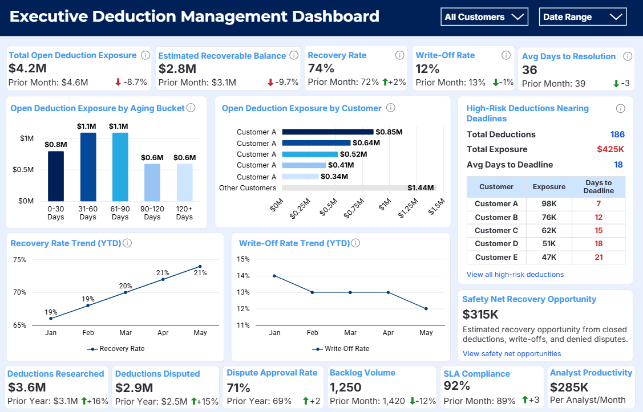Click the SLA Compliance 92% value

[x=457, y=386]
